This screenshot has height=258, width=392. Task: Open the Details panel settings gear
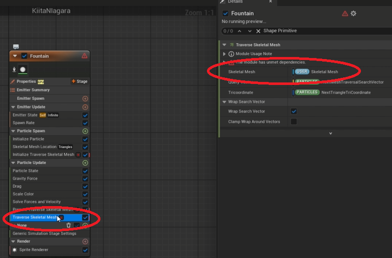(353, 13)
